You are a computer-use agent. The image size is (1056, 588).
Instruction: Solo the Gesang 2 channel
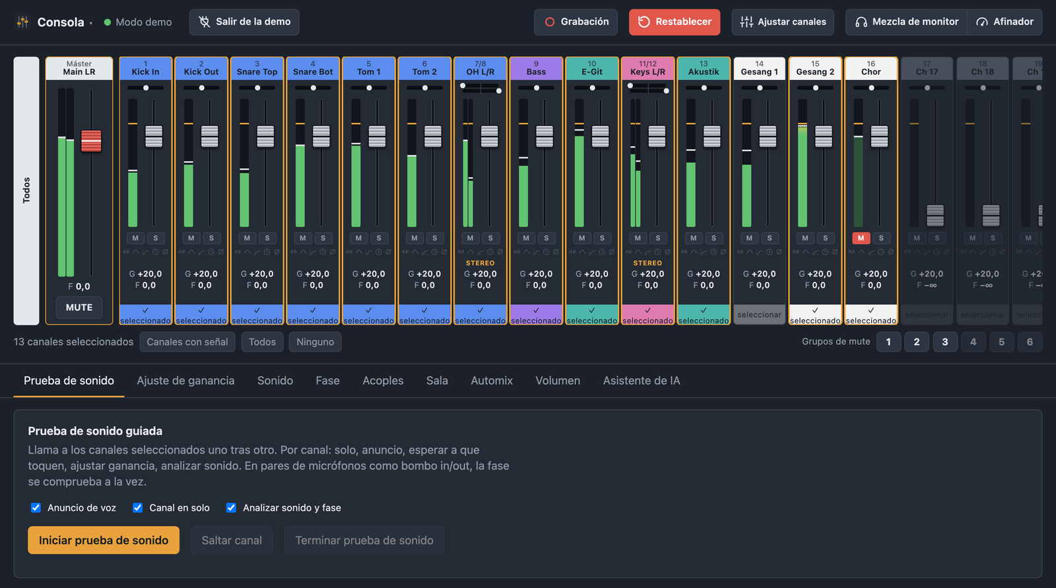pyautogui.click(x=826, y=238)
